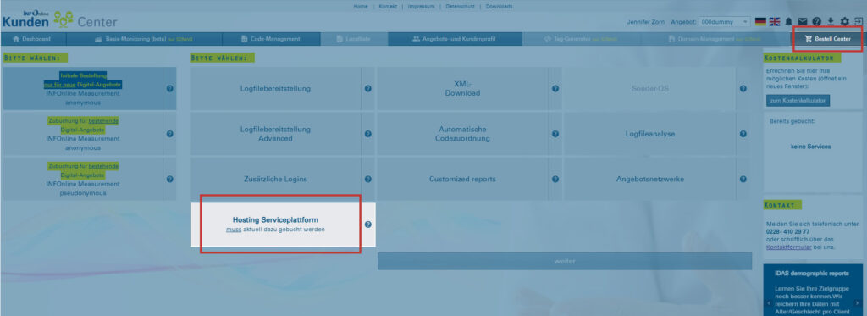Open help icon beside Zusätzliche Logins
867x316 pixels.
pyautogui.click(x=367, y=180)
